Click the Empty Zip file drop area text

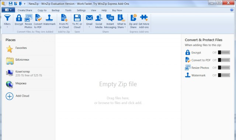(118, 84)
